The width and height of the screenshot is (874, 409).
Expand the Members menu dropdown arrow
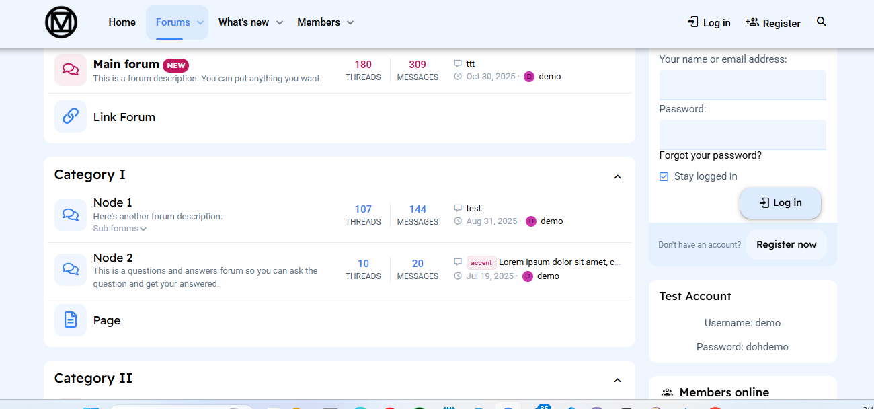pos(350,23)
